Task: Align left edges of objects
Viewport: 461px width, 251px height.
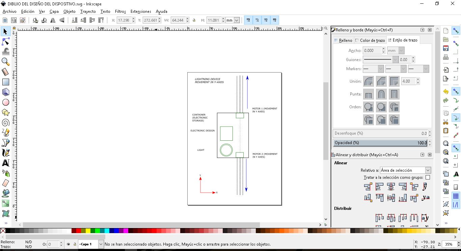Action: coord(379,187)
